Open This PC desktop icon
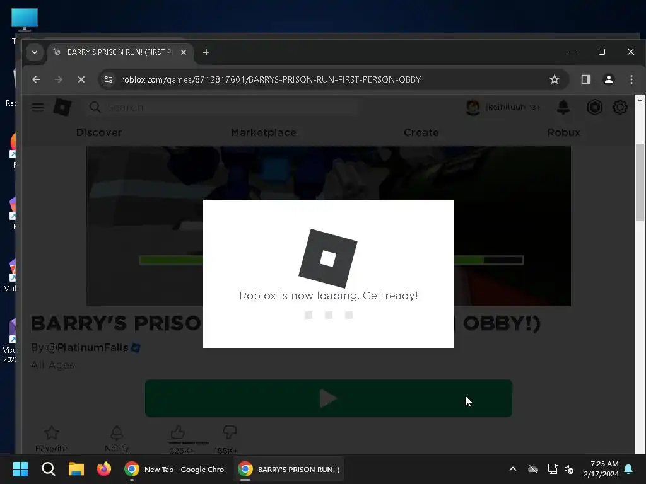This screenshot has height=484, width=646. [x=25, y=20]
